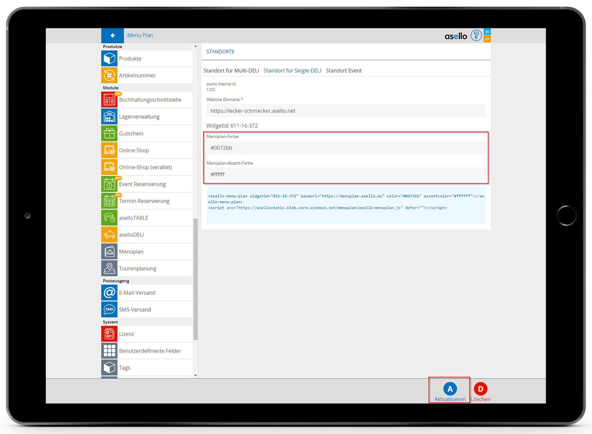The image size is (592, 434).
Task: Open Menüplan in the sidebar
Action: 131,252
